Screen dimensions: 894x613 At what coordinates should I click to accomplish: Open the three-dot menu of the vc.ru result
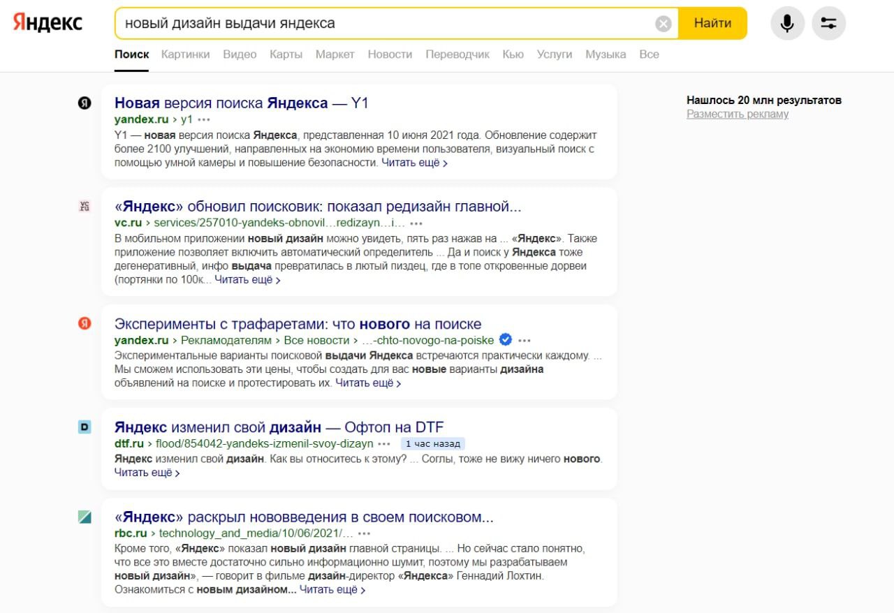coord(416,223)
